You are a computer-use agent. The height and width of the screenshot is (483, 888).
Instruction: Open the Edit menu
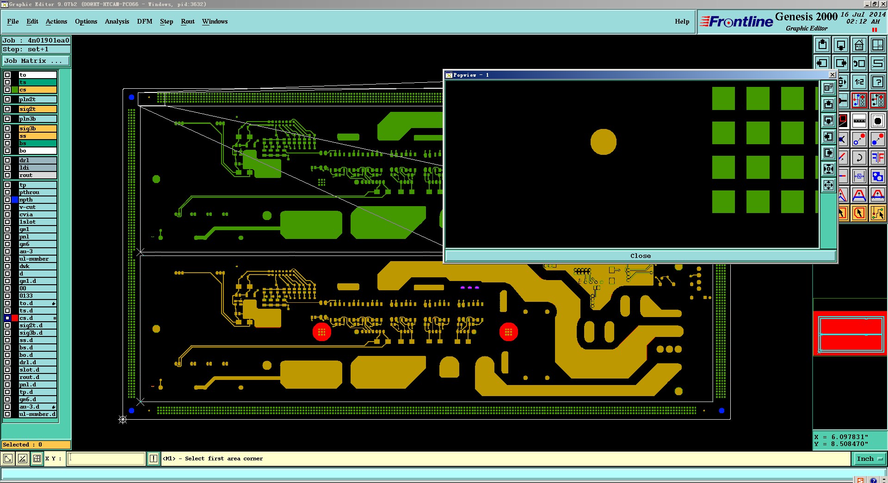click(32, 21)
